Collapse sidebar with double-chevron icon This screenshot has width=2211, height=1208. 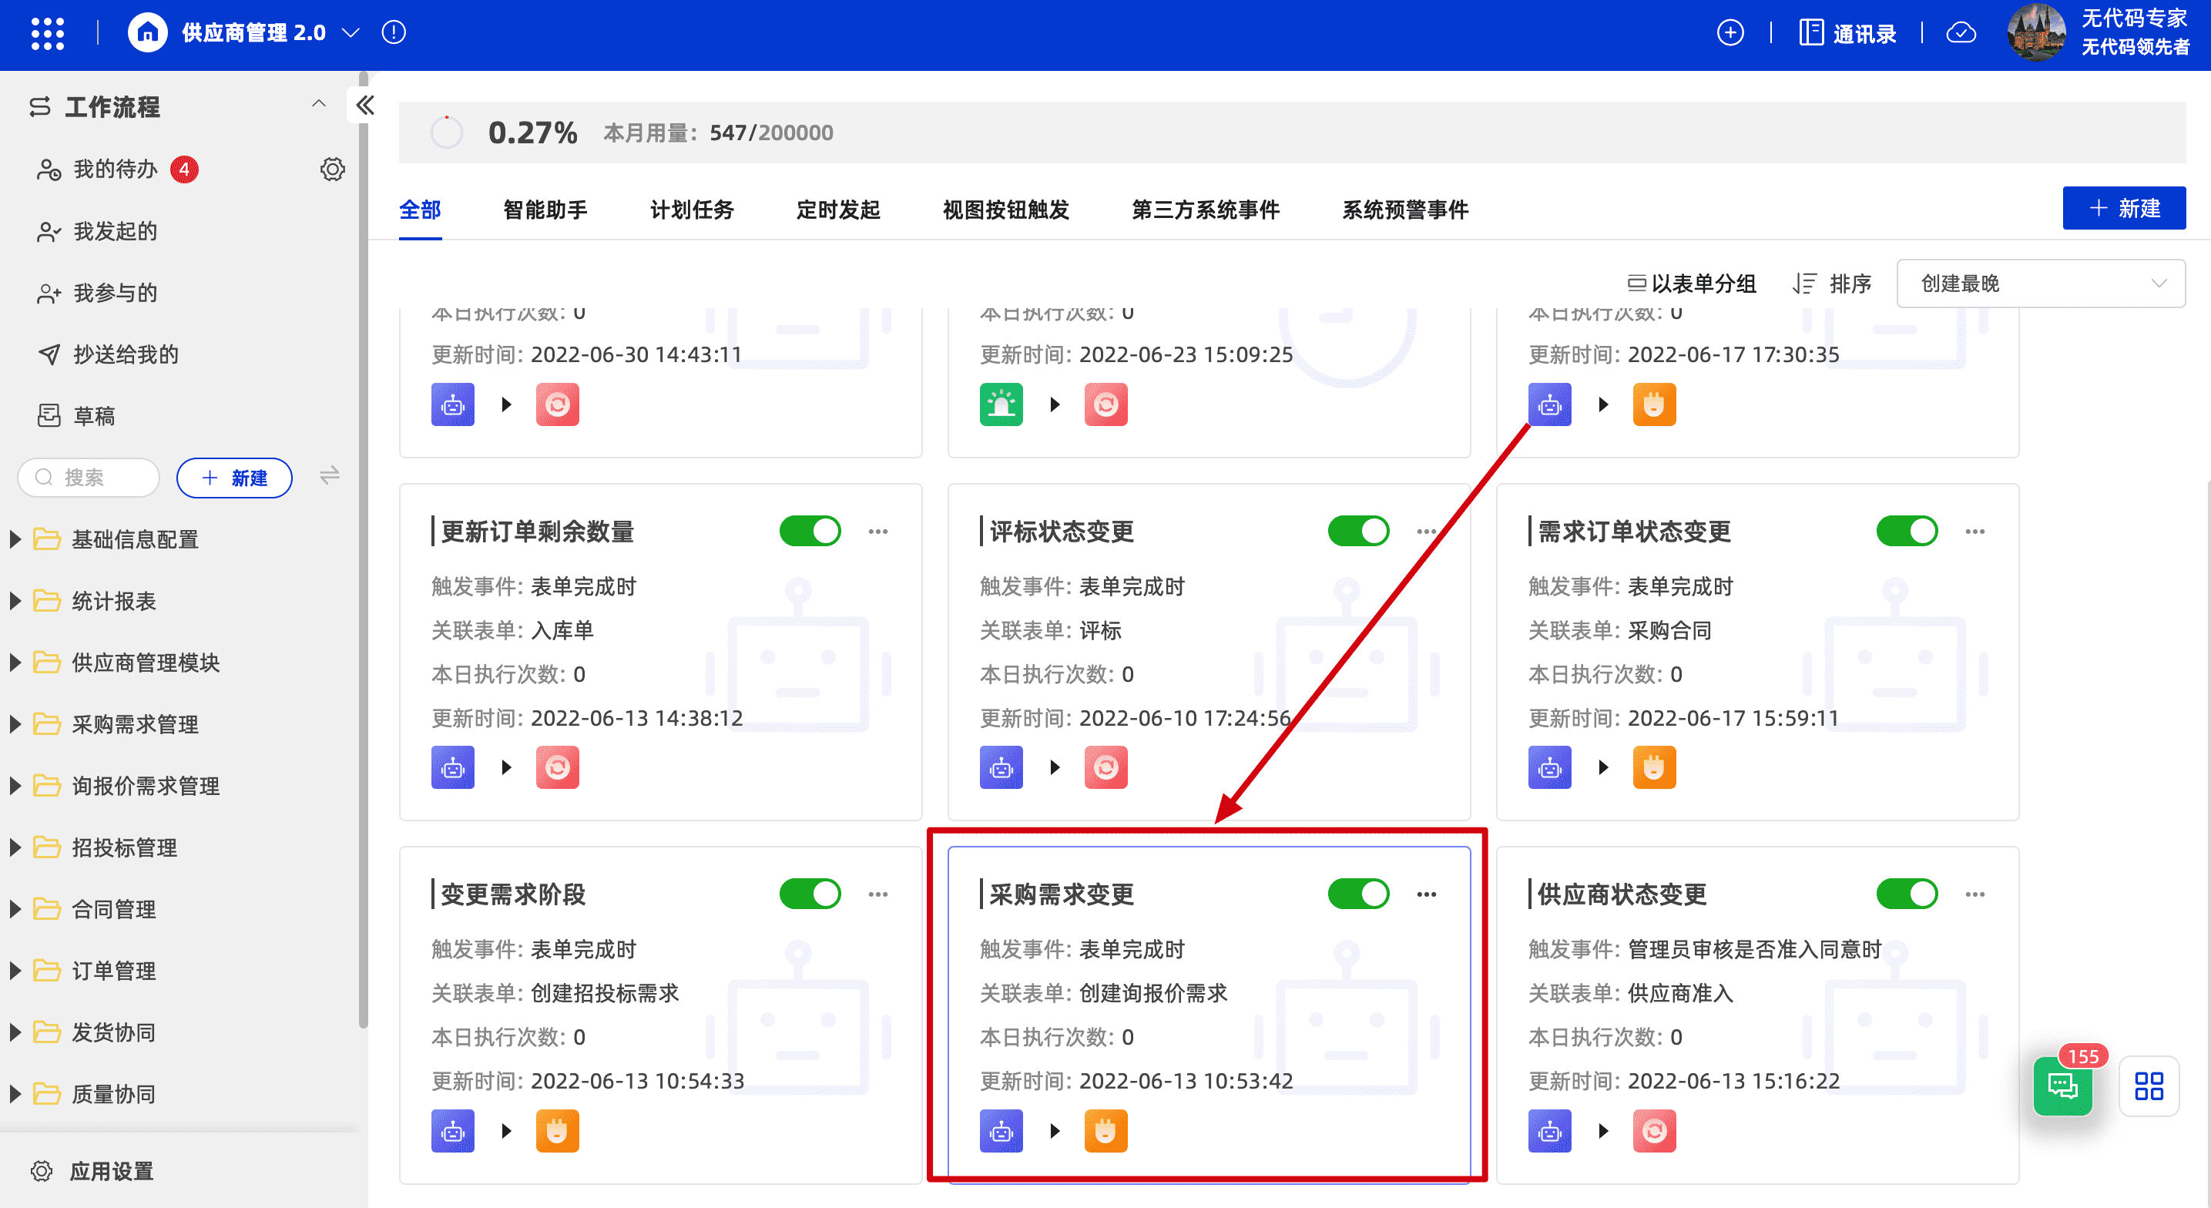point(366,106)
